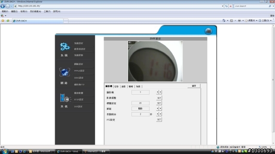Screen dimensions: 275x154
Task: Open the 編輯(E) Edit menu
Action: (x=14, y=12)
